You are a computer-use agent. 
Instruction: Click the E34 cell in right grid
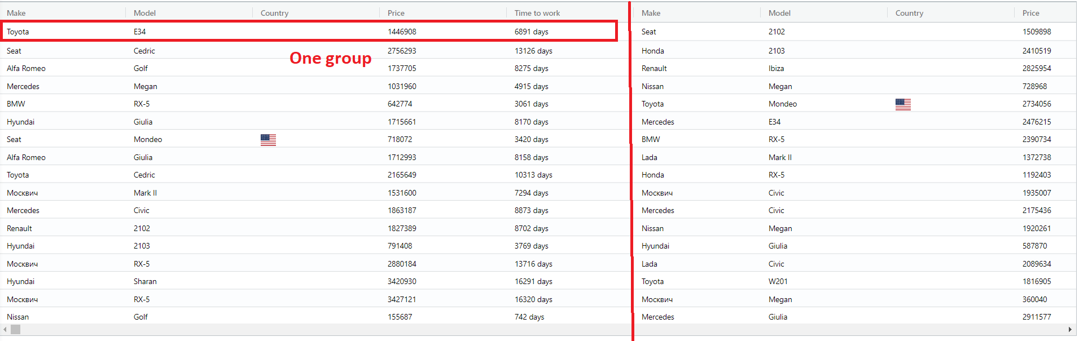pyautogui.click(x=774, y=122)
